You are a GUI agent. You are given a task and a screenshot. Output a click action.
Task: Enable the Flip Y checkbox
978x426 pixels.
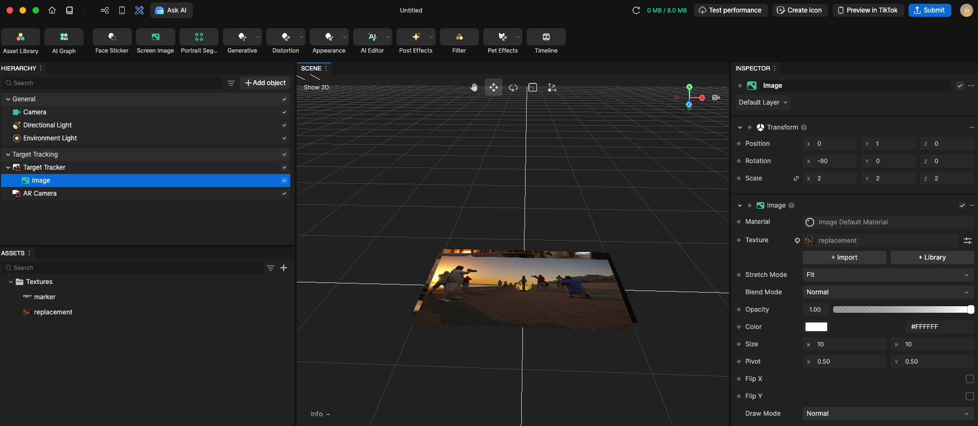click(970, 396)
